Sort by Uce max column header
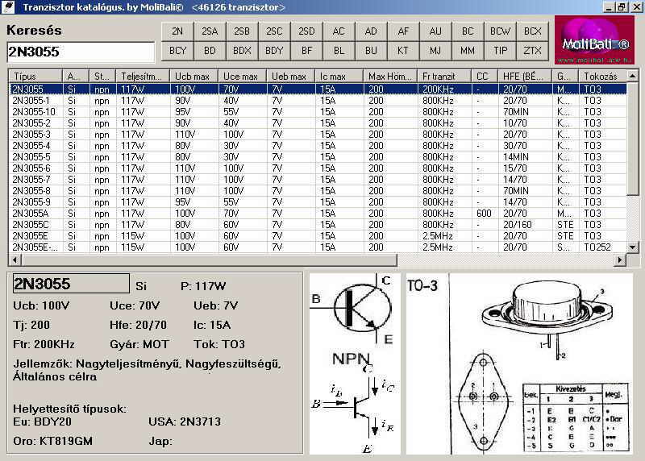Viewport: 645px width, 461px height. coord(243,76)
